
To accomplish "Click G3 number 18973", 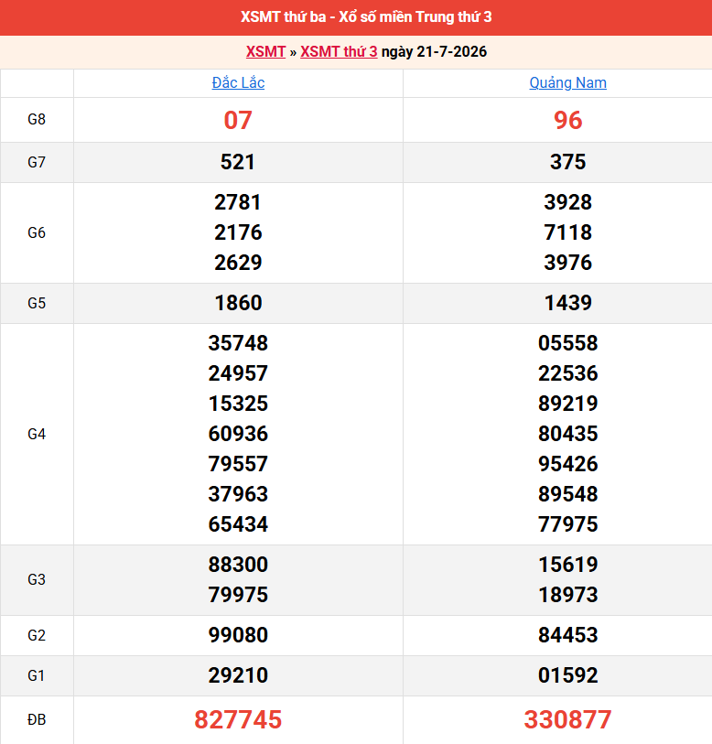I will 567,595.
